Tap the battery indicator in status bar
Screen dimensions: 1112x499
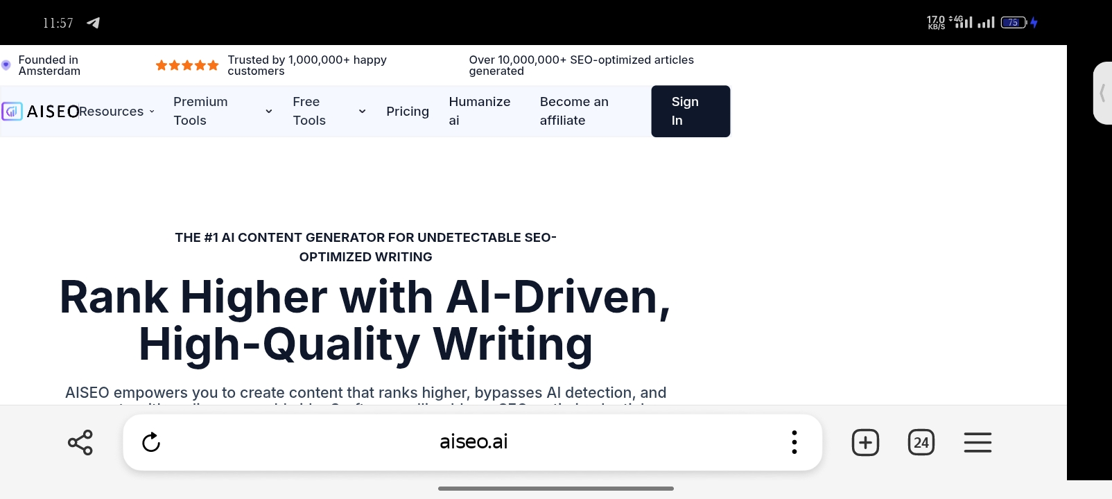tap(1014, 23)
